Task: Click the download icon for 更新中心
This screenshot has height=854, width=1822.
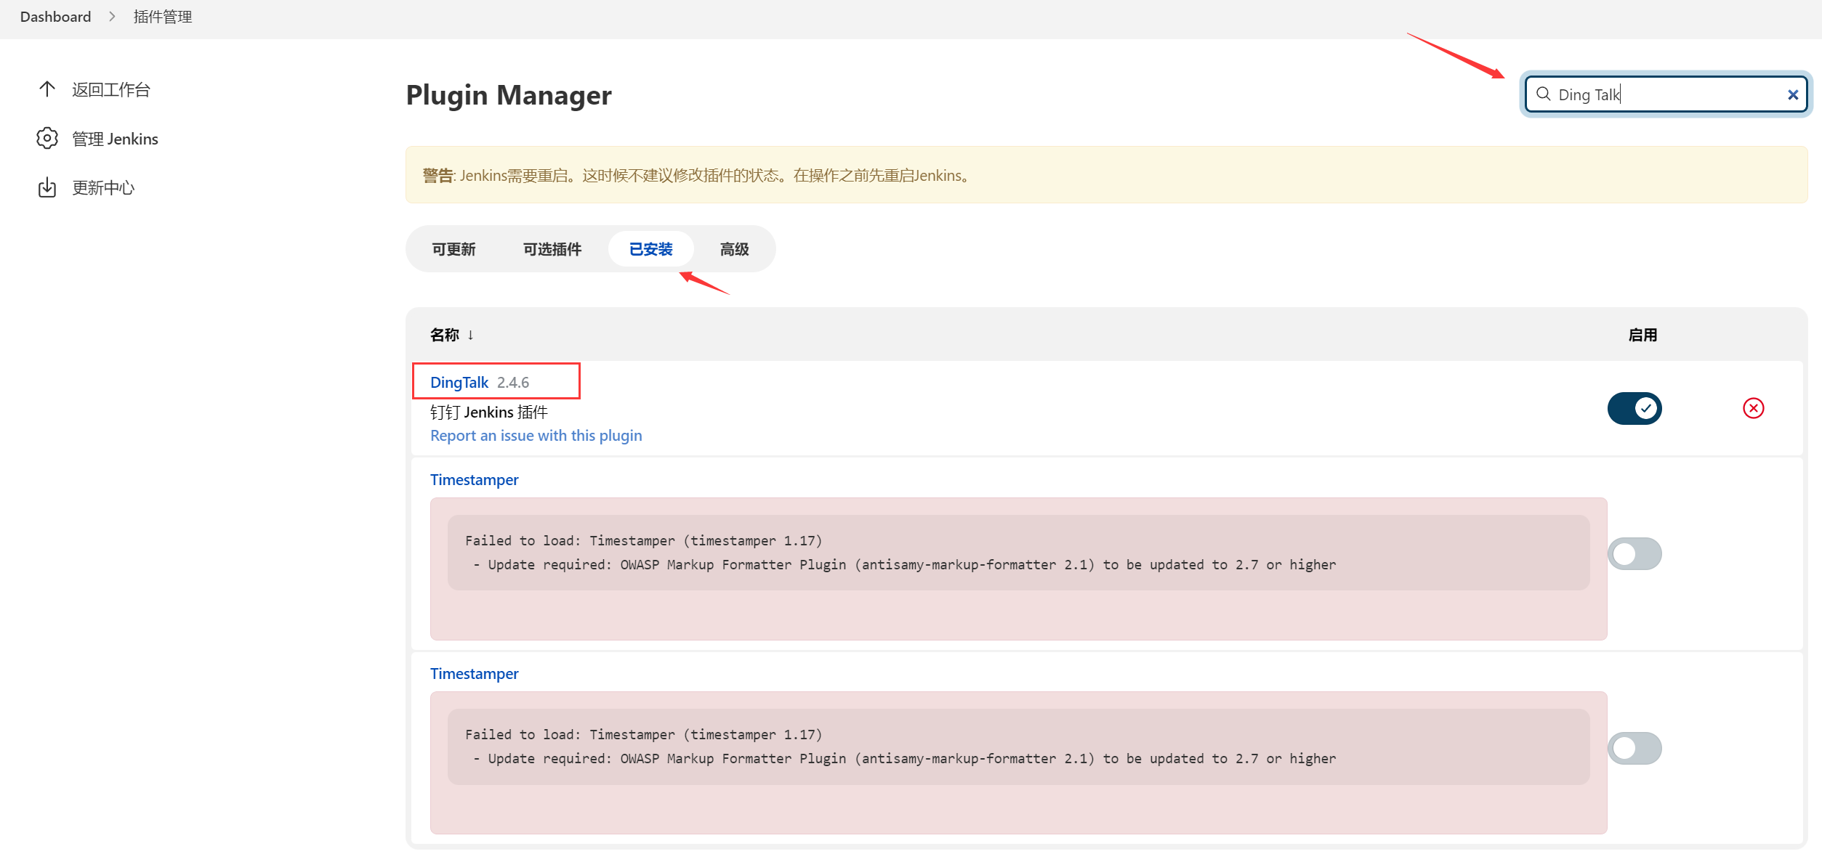Action: pyautogui.click(x=47, y=187)
